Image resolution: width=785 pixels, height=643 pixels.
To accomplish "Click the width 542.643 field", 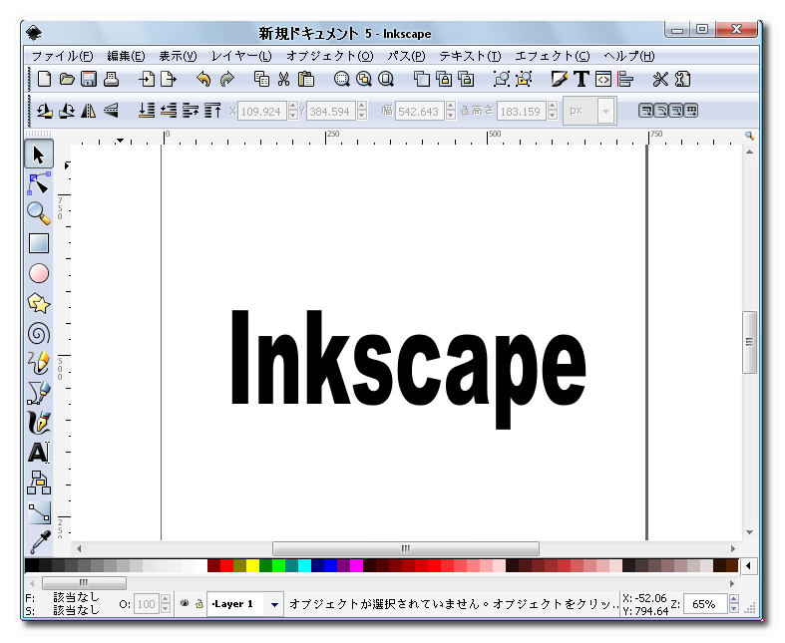I will 419,111.
